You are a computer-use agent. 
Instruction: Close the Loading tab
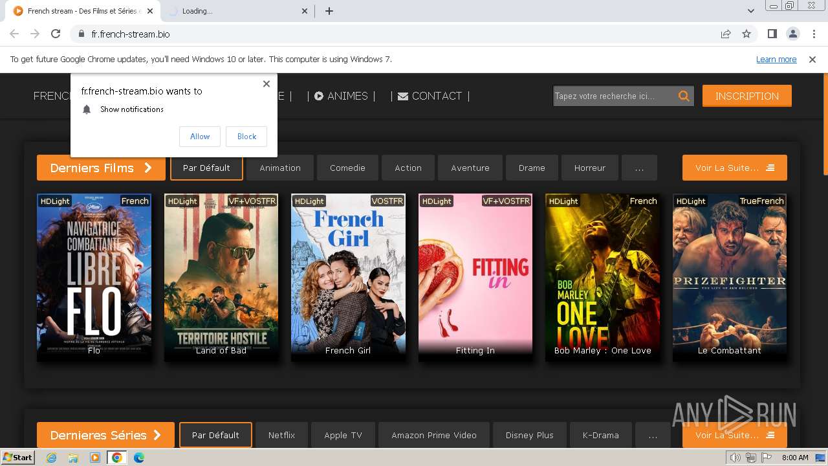pos(305,11)
